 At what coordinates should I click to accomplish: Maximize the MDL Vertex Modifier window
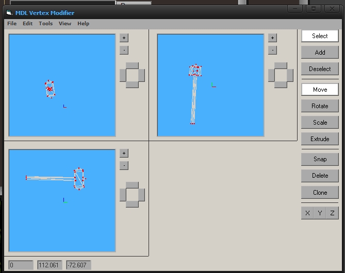pyautogui.click(x=314, y=9)
